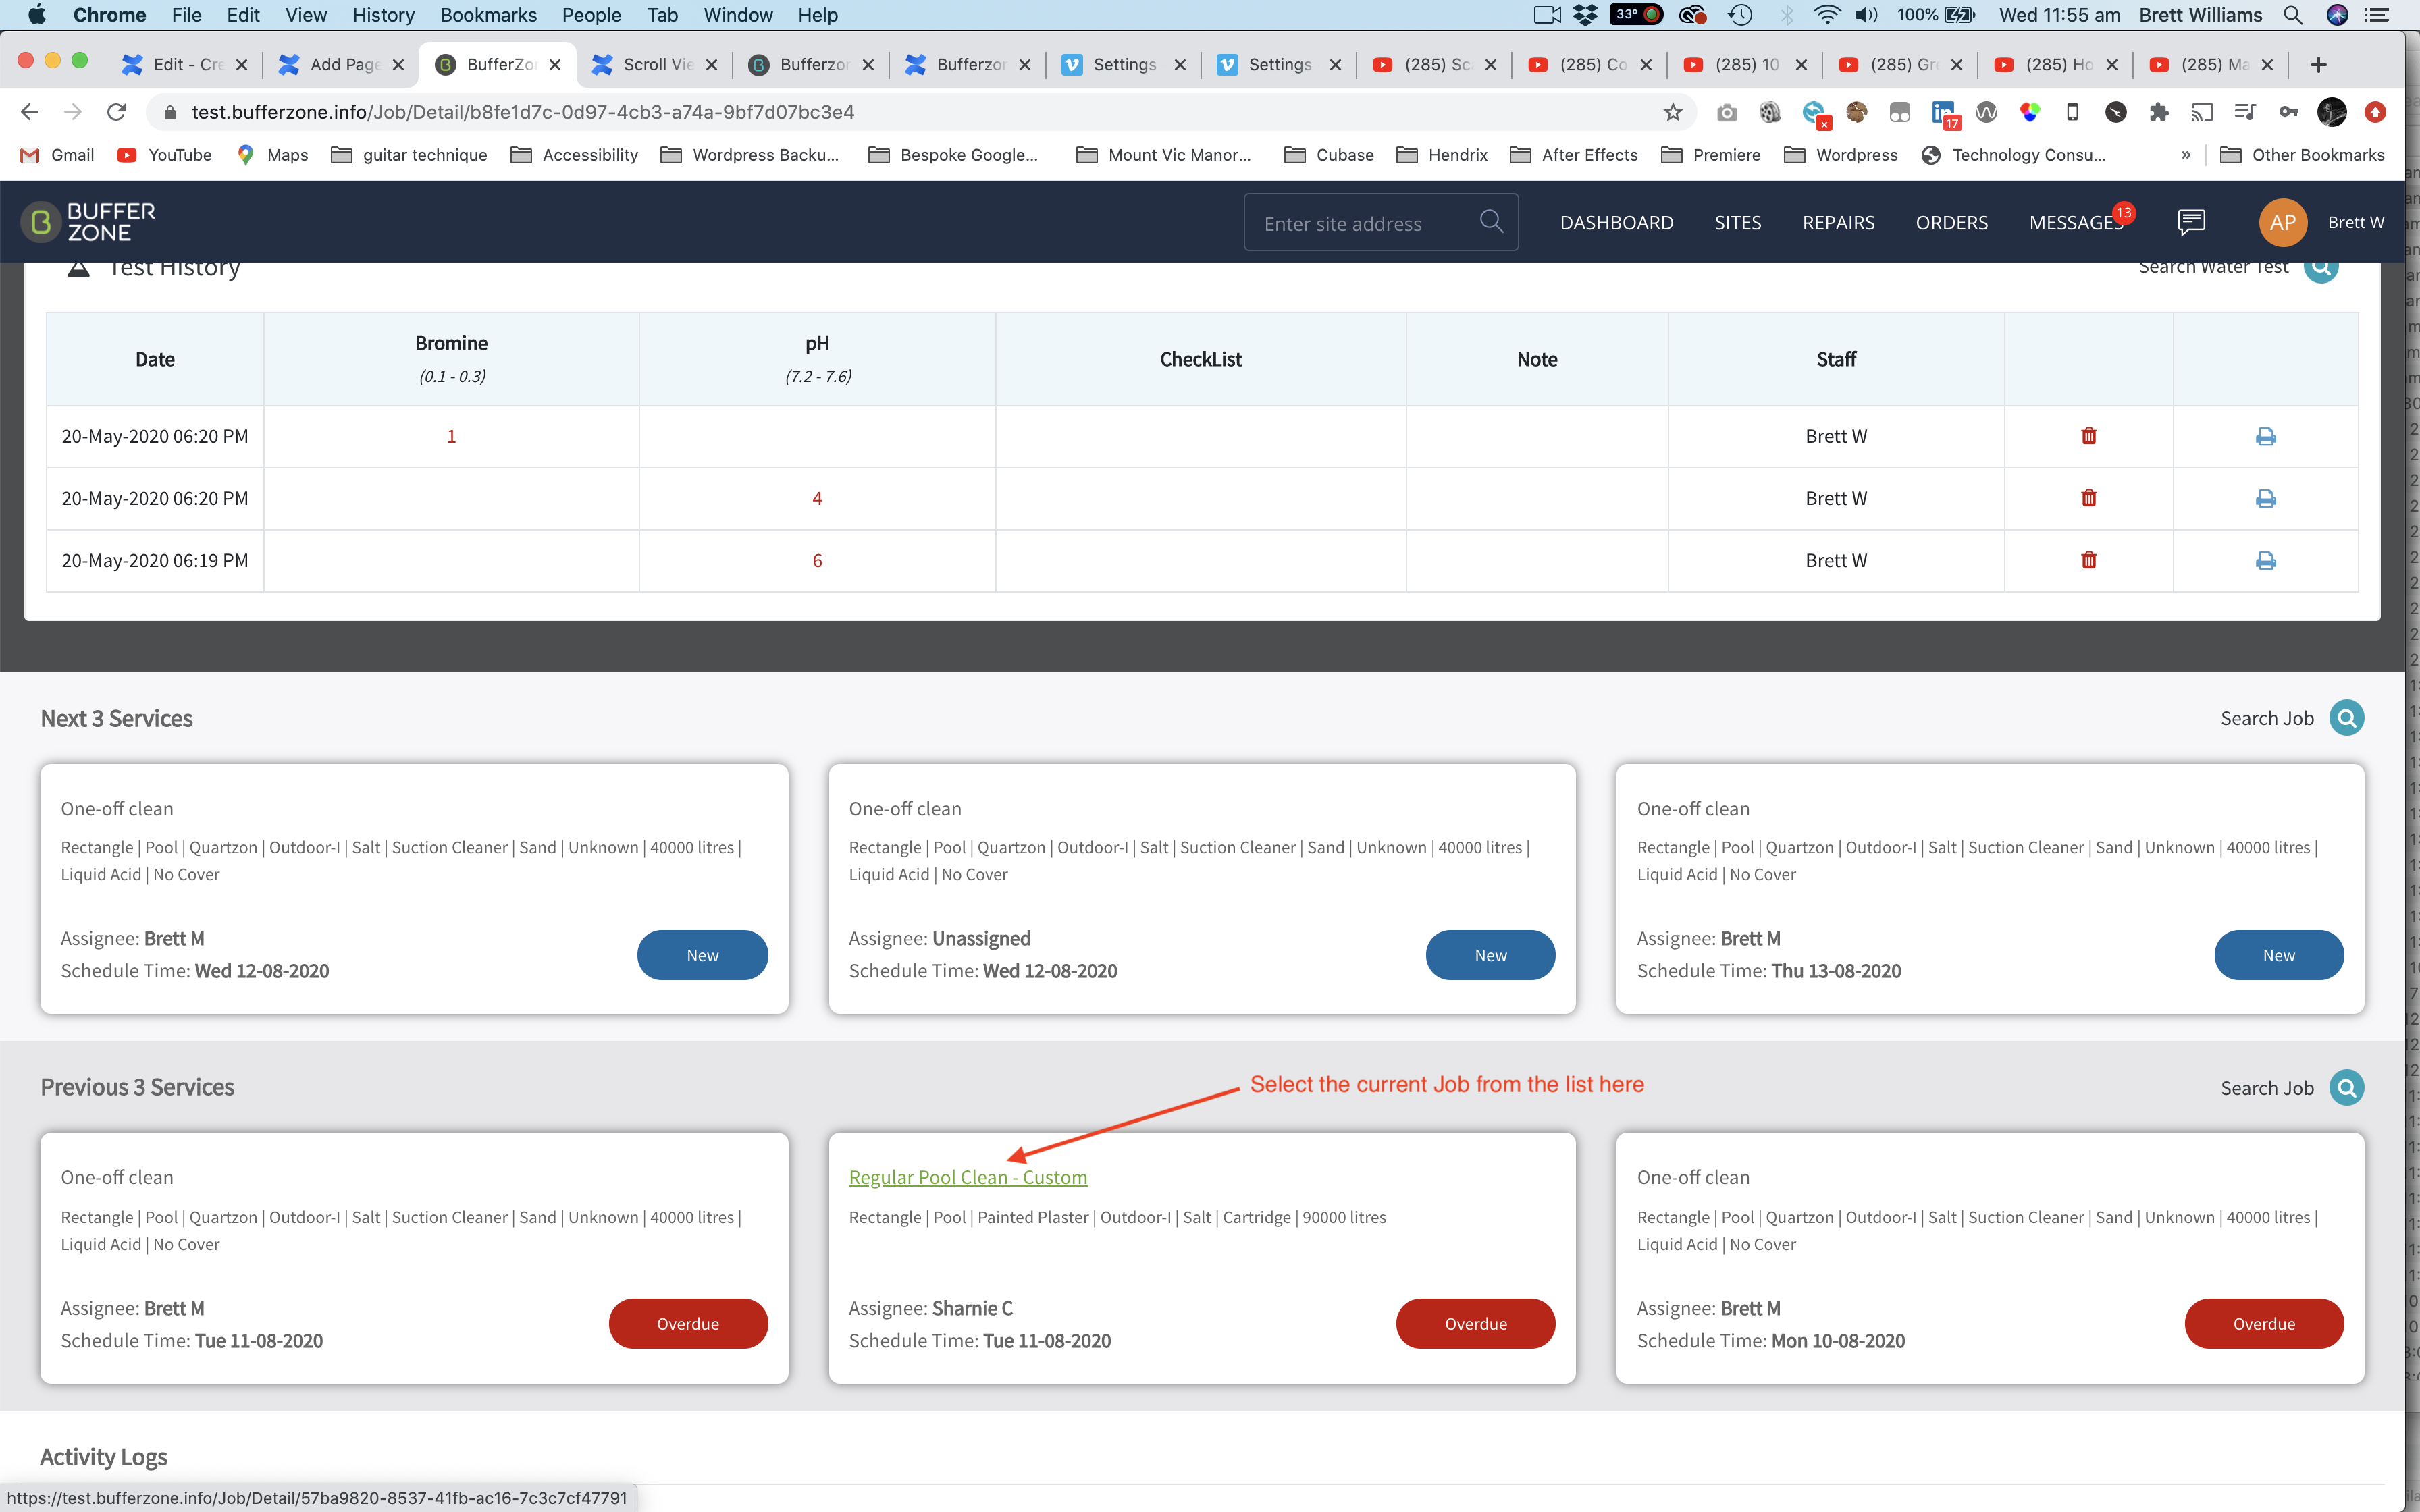Open the chat messages icon in header
This screenshot has width=2420, height=1512.
[x=2191, y=222]
